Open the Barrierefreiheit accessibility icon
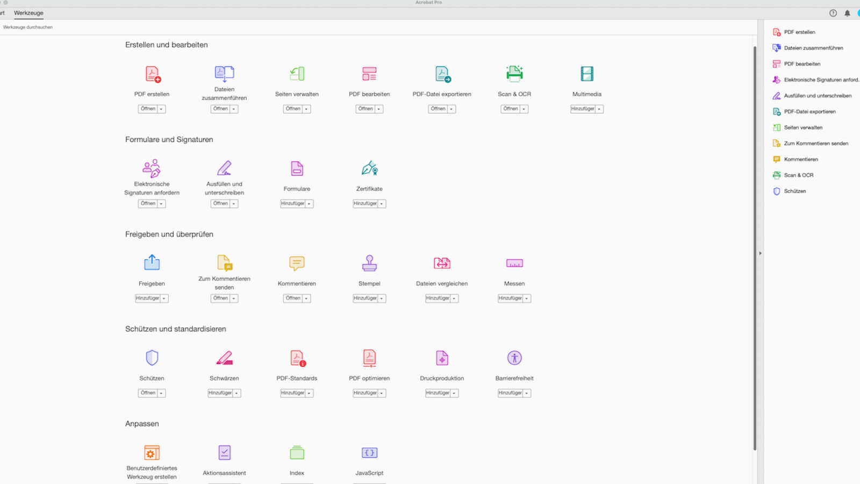This screenshot has width=860, height=484. (x=514, y=358)
